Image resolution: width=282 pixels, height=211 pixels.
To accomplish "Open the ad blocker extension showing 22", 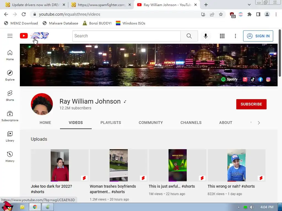I will (x=232, y=15).
